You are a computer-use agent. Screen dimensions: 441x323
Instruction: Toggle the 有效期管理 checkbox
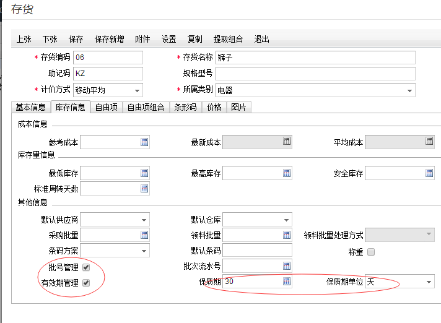coord(86,283)
